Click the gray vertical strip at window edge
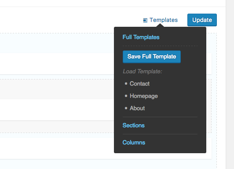The width and height of the screenshot is (234, 169). click(x=230, y=84)
